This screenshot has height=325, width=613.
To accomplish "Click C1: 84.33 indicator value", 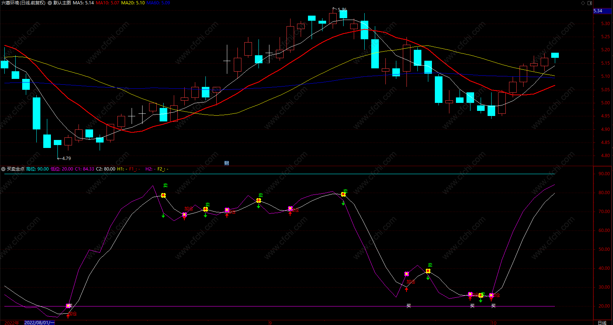I will coord(84,169).
